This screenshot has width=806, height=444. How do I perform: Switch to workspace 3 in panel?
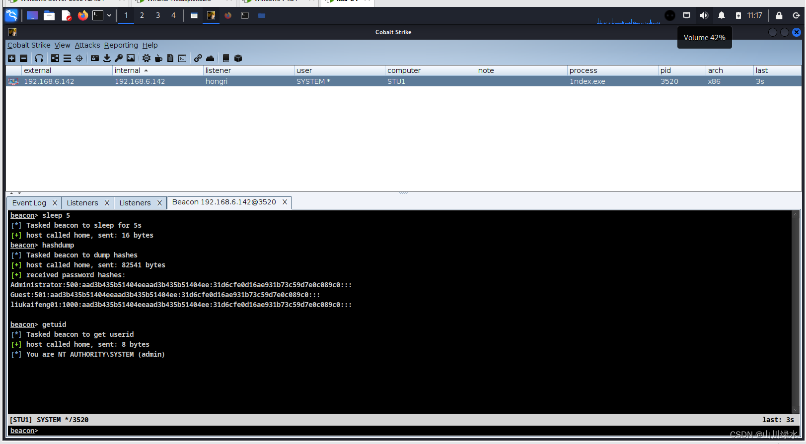click(x=158, y=15)
